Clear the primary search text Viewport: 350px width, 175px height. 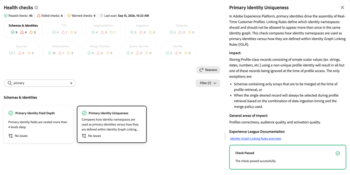(71, 83)
